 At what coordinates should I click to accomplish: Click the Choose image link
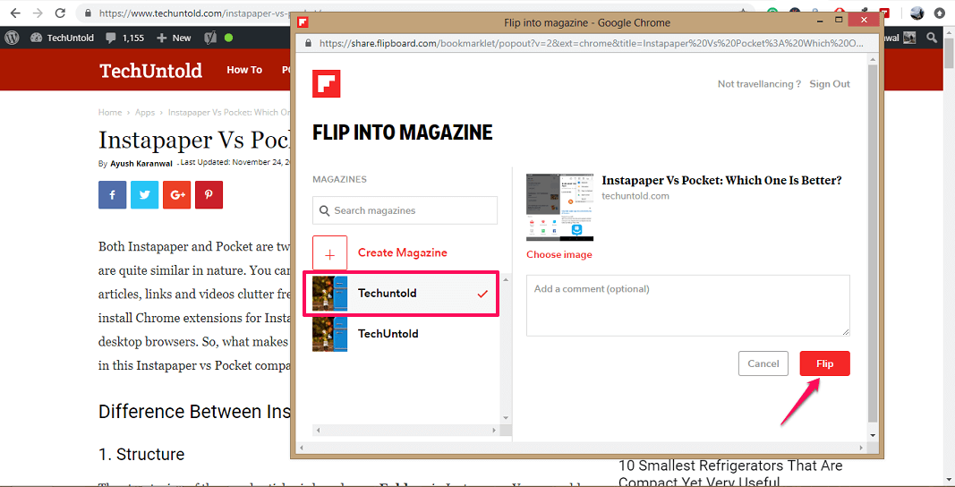point(559,255)
